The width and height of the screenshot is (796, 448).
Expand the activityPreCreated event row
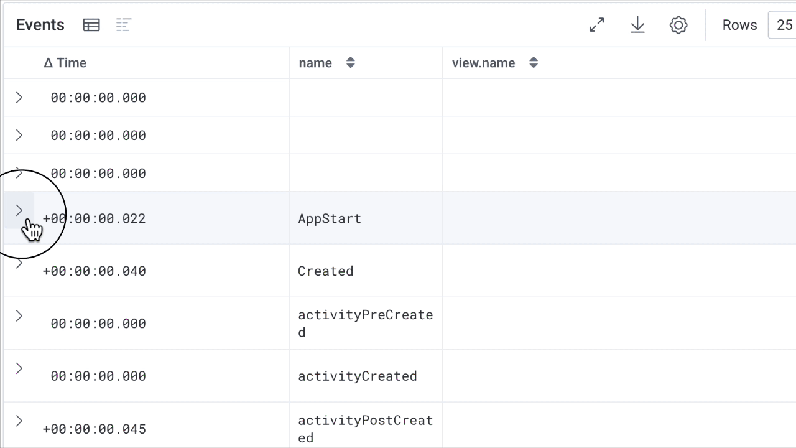pyautogui.click(x=19, y=316)
